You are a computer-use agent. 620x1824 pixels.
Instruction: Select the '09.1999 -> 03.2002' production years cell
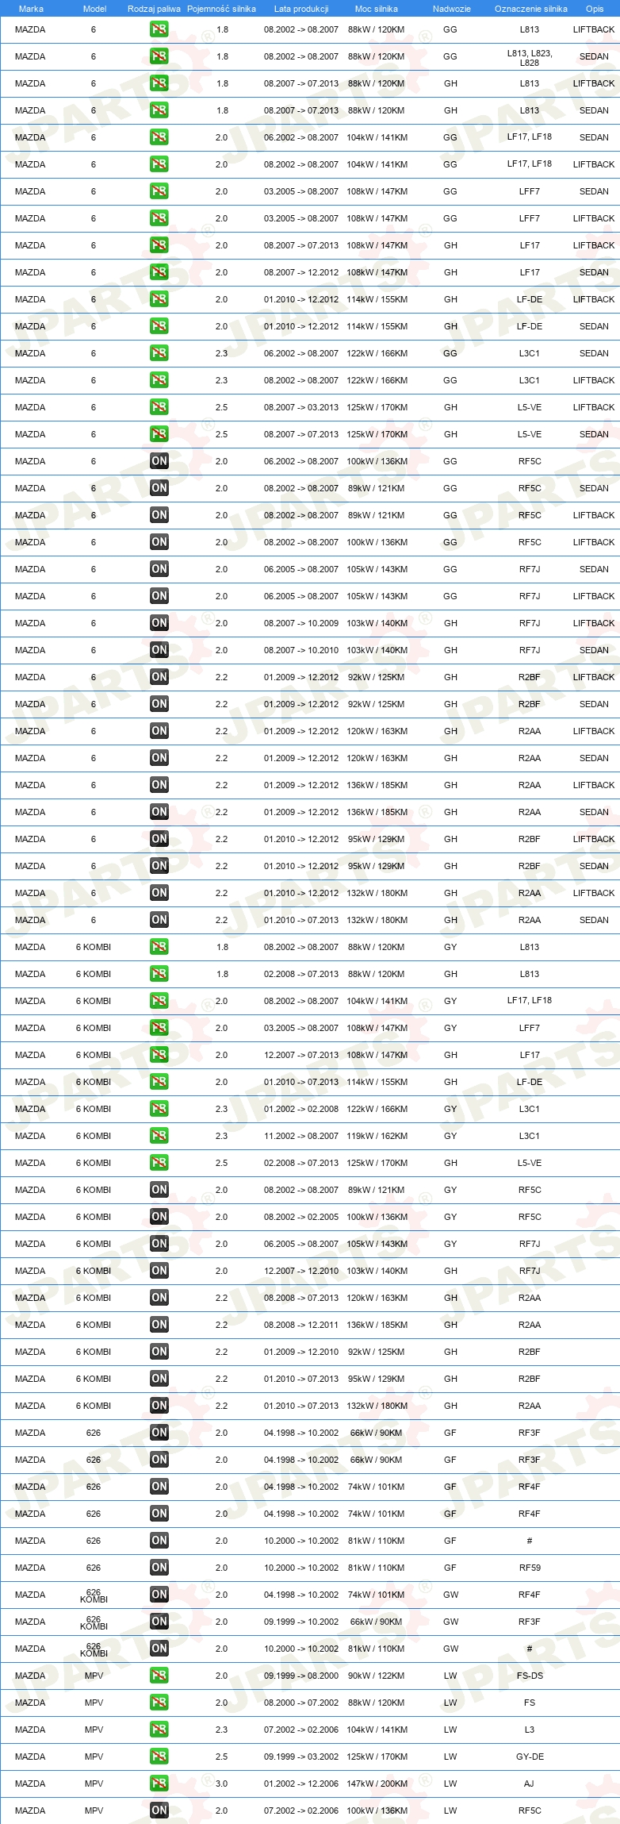(x=301, y=1757)
